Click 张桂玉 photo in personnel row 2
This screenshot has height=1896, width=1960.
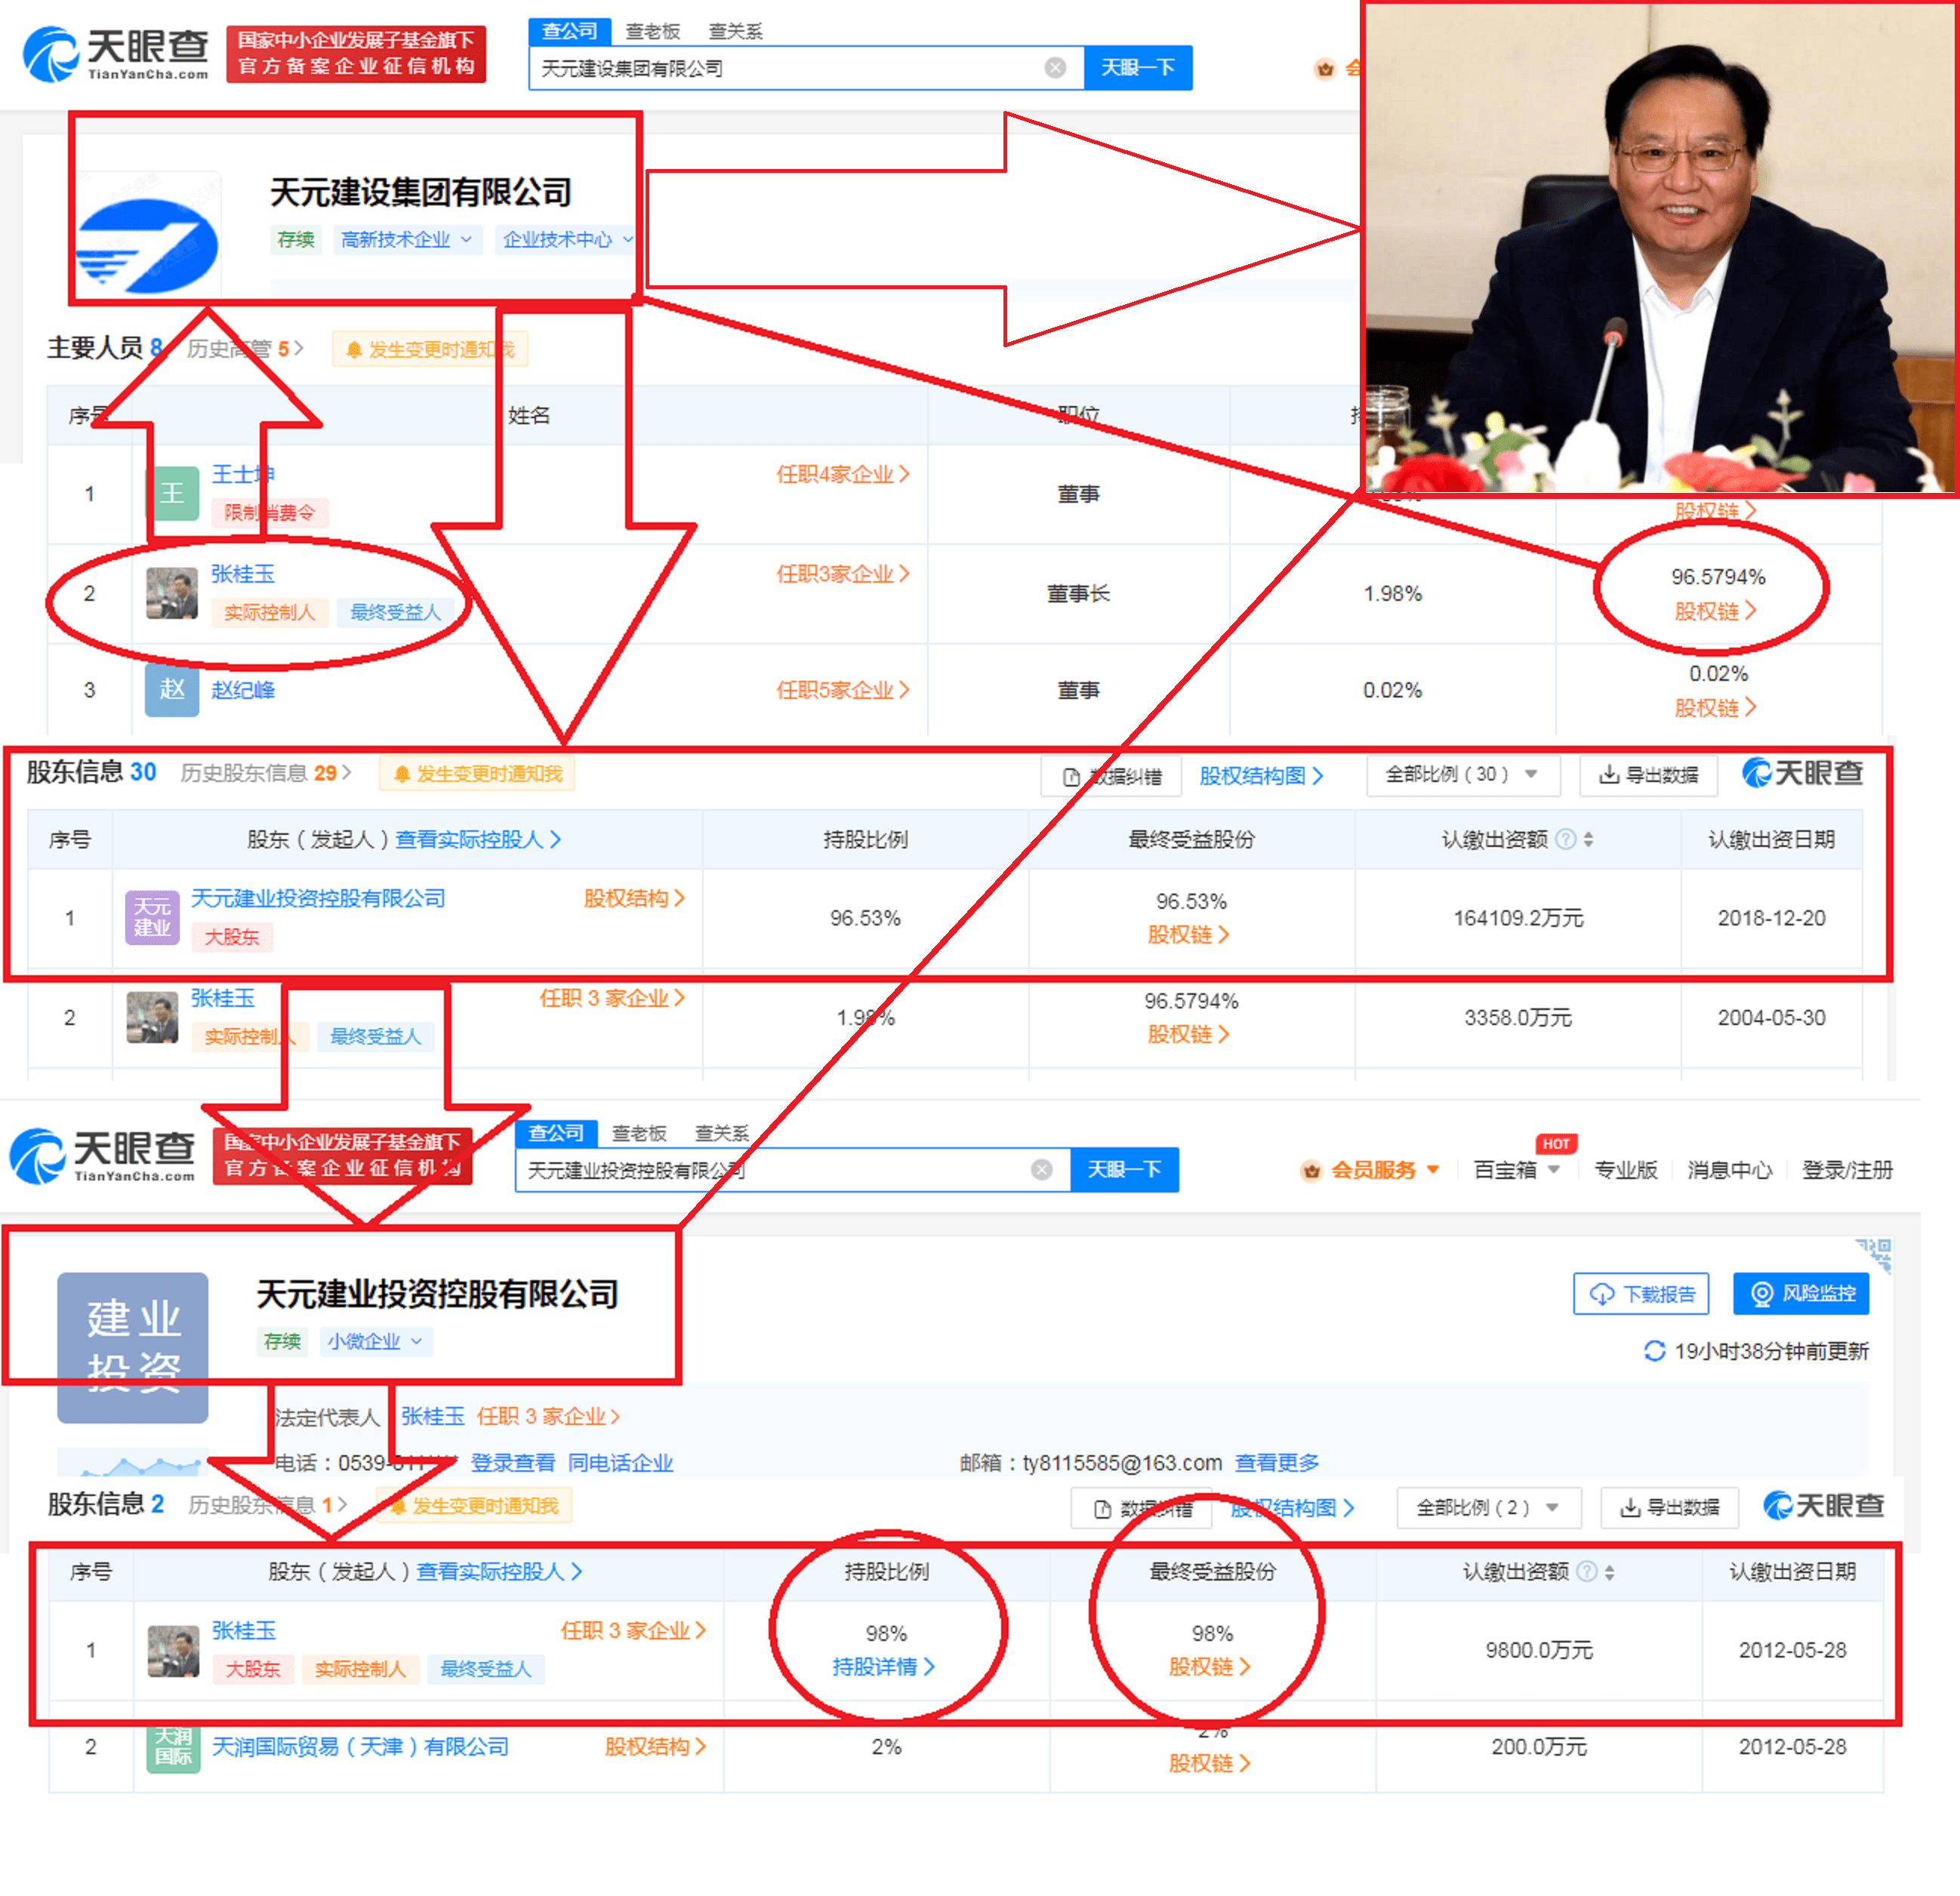coord(172,592)
